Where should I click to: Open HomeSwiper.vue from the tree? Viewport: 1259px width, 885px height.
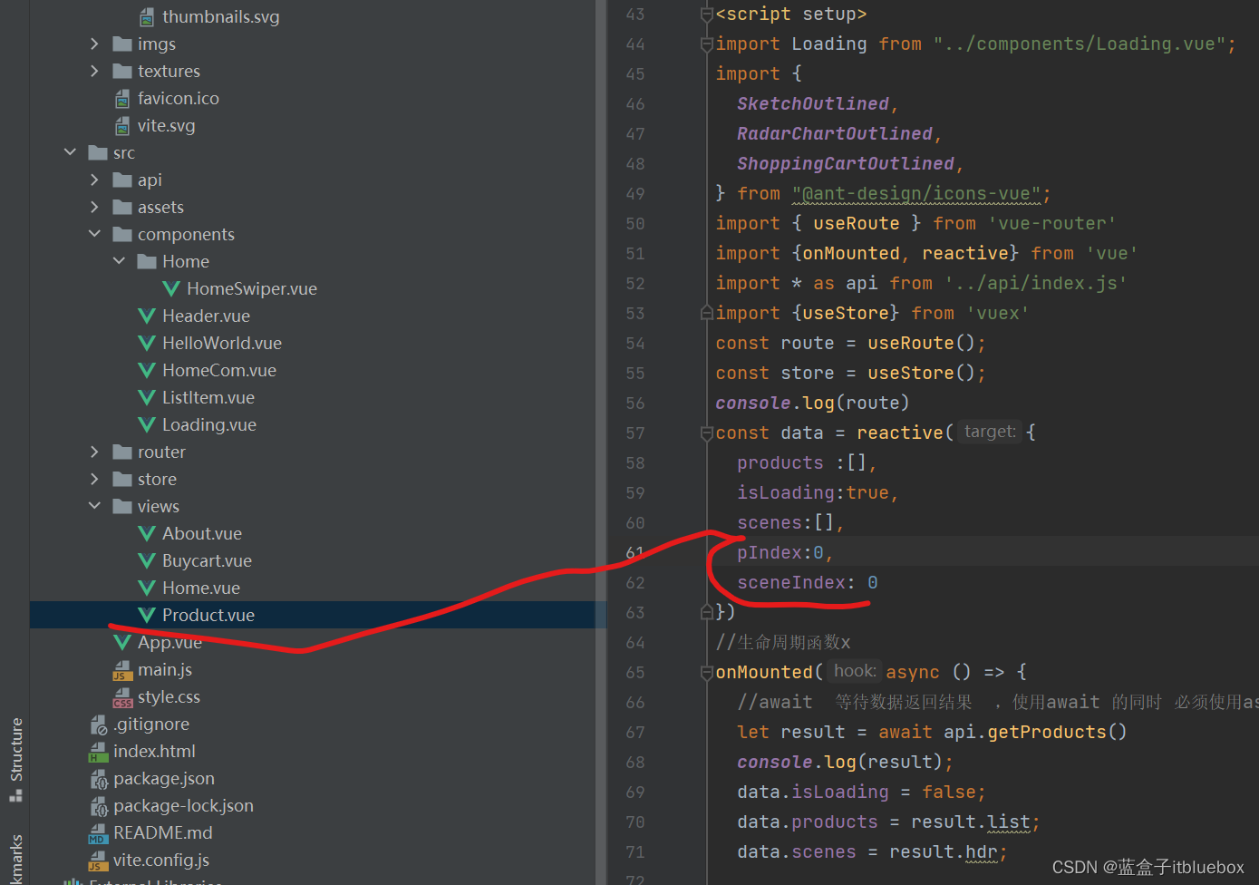click(x=251, y=289)
